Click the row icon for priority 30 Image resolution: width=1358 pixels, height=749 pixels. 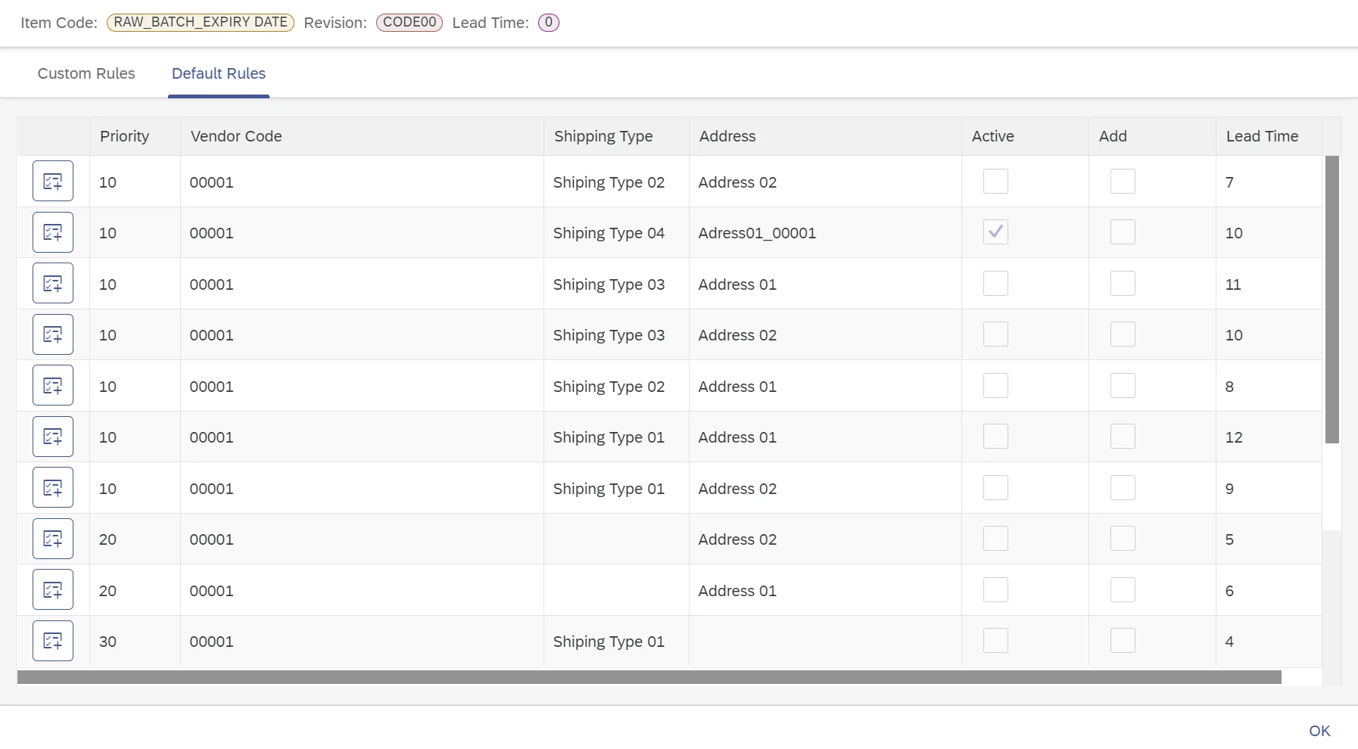(53, 641)
